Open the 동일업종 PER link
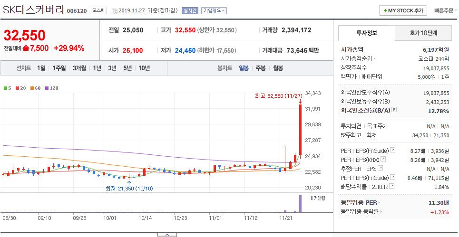This screenshot has height=237, width=459. coord(361,202)
